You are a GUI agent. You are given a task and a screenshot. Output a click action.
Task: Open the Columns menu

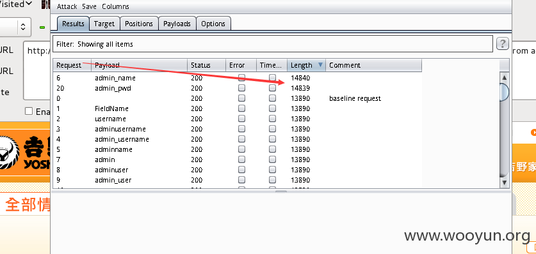coord(115,6)
